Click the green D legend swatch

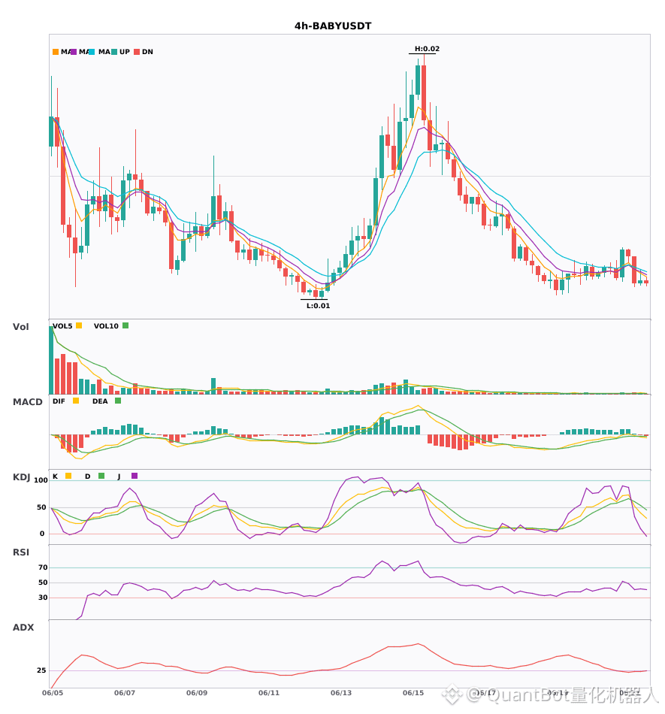pyautogui.click(x=101, y=476)
